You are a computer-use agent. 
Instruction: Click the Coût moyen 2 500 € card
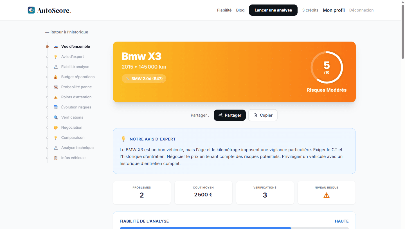[203, 192]
